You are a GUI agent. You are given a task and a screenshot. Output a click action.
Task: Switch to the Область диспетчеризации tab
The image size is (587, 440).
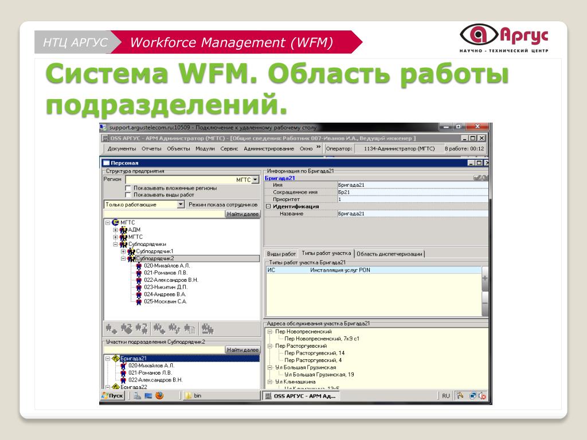(389, 254)
